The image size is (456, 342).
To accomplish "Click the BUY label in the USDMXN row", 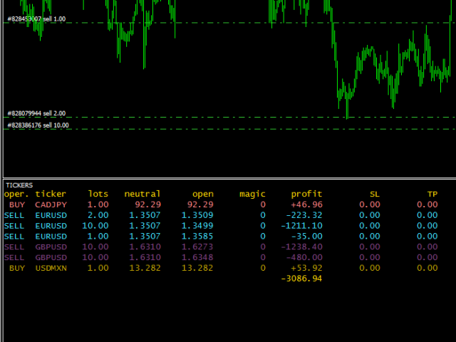I will click(x=17, y=268).
